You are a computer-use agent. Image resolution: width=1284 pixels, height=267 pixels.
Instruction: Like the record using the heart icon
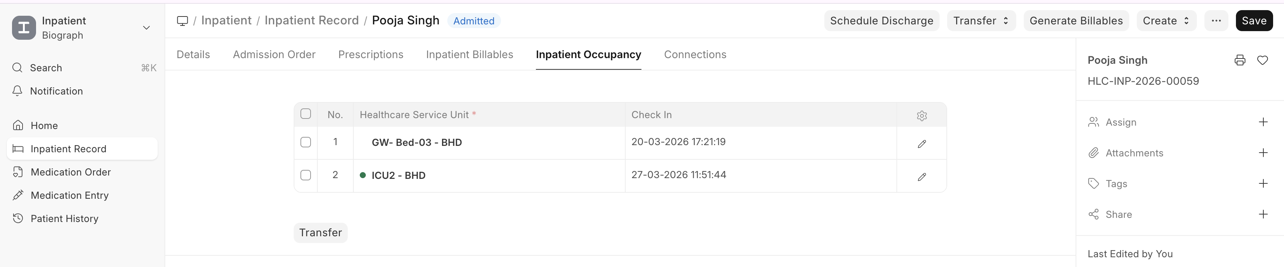1263,60
